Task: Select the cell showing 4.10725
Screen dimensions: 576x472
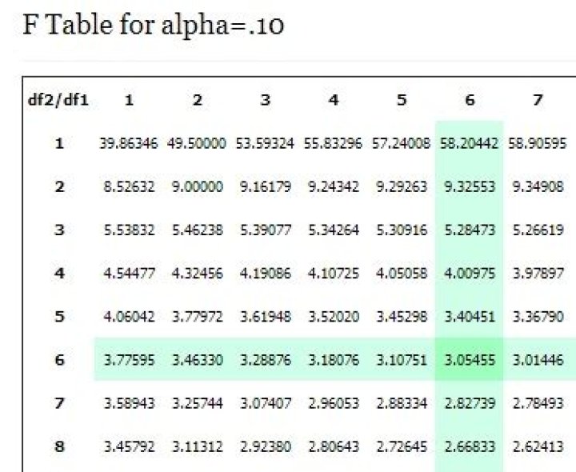Action: 333,274
